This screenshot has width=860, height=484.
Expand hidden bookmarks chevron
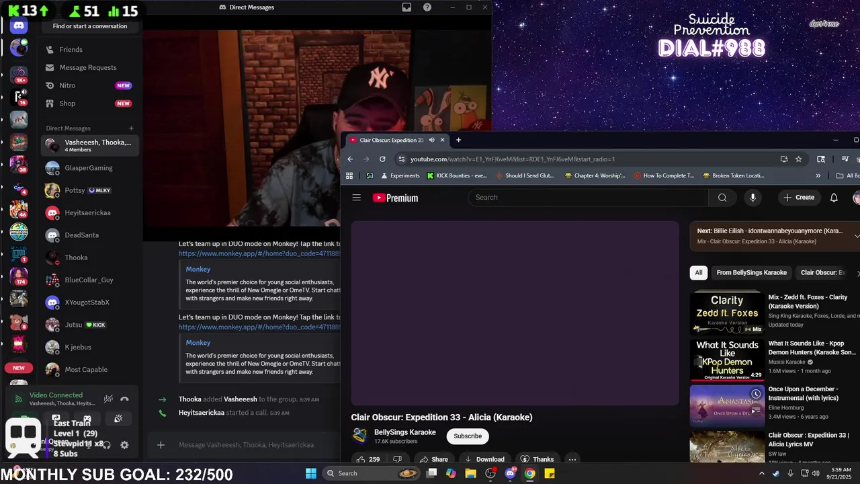(x=818, y=175)
